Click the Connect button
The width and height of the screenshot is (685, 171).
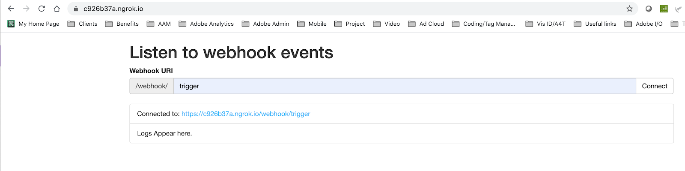(x=655, y=86)
